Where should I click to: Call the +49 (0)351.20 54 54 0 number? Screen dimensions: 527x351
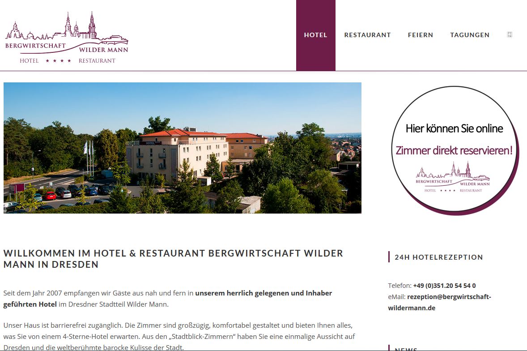click(x=444, y=286)
